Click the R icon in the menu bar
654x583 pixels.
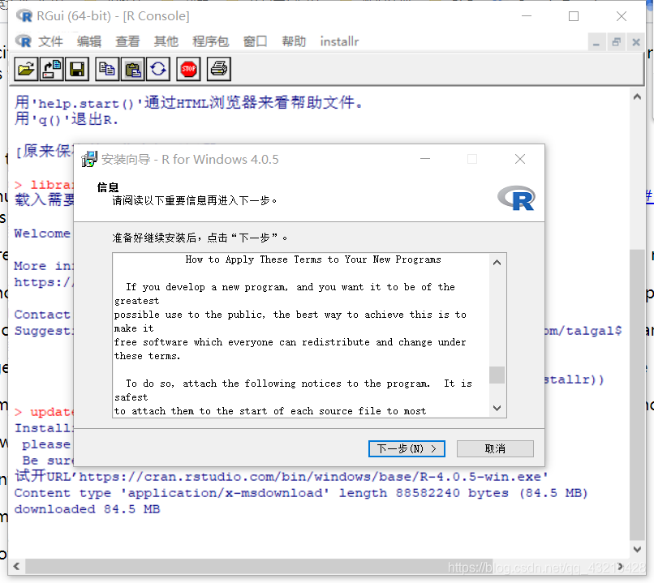coord(24,41)
